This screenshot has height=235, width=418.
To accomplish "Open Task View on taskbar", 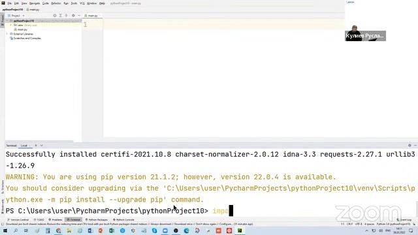I will click(x=26, y=230).
